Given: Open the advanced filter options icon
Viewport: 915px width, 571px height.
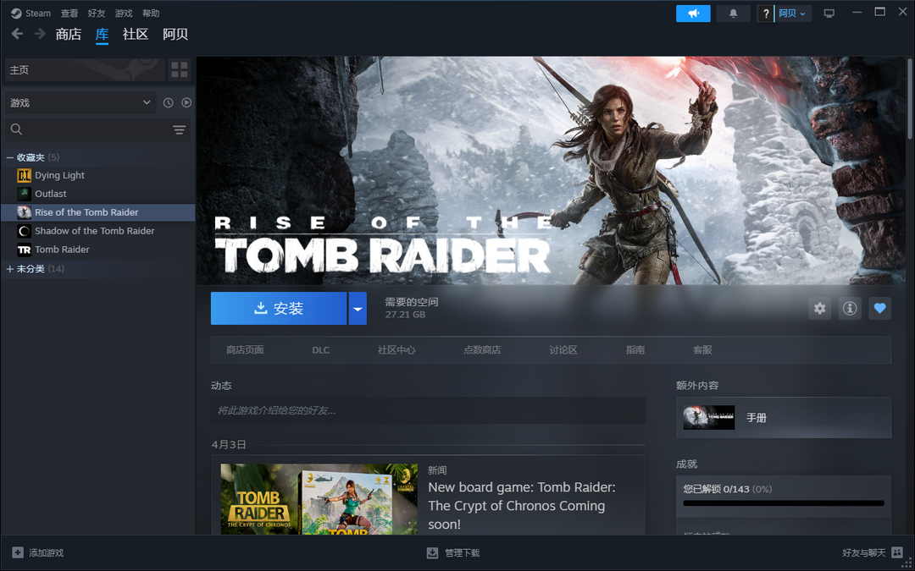Looking at the screenshot, I should click(x=179, y=129).
